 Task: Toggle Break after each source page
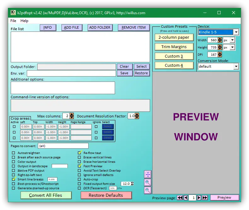point(14,157)
